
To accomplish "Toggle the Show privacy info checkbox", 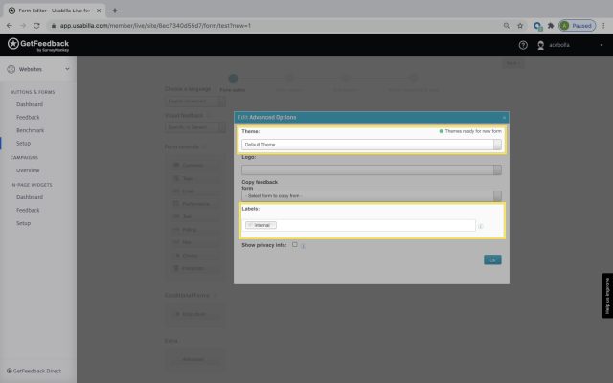I will [294, 245].
